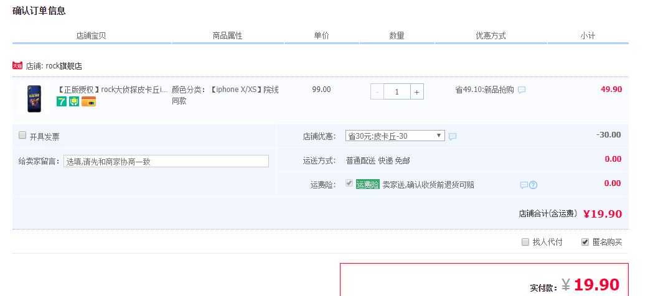Click the Tmall logo icon beside rock旗舰店
The width and height of the screenshot is (648, 296).
(x=17, y=66)
